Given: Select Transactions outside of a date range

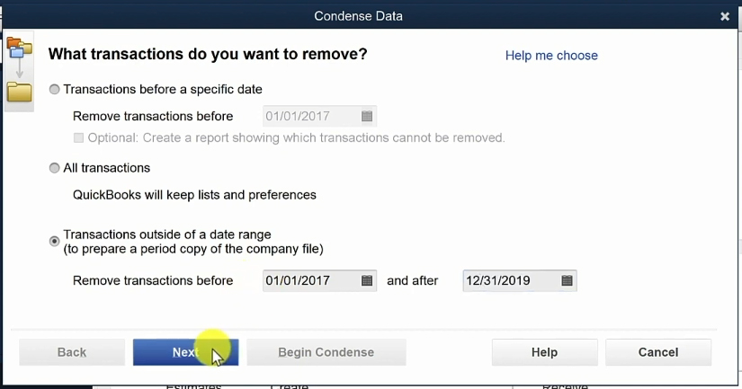Looking at the screenshot, I should (x=55, y=241).
